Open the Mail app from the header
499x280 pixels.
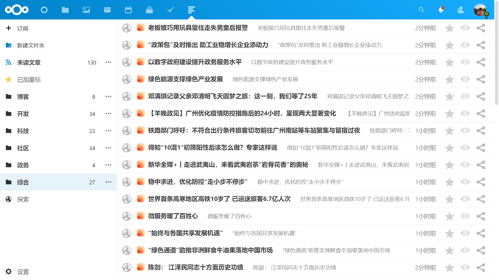click(x=107, y=10)
